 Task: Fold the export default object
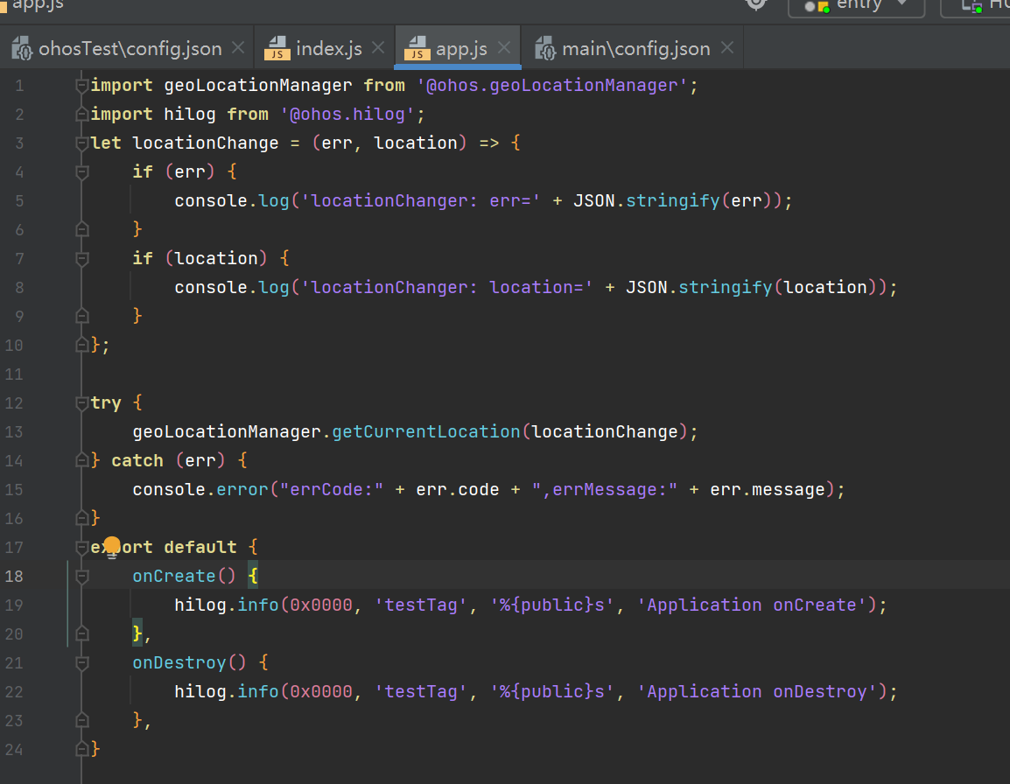point(81,548)
